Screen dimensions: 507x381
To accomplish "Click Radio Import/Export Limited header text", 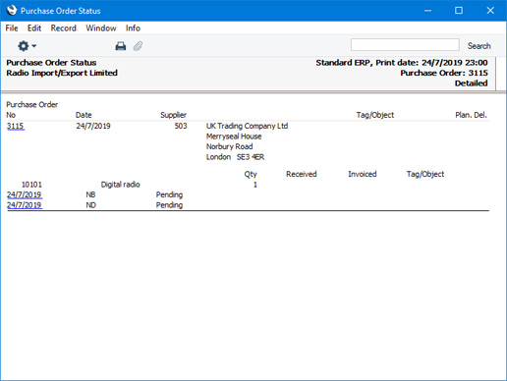I will pyautogui.click(x=62, y=73).
